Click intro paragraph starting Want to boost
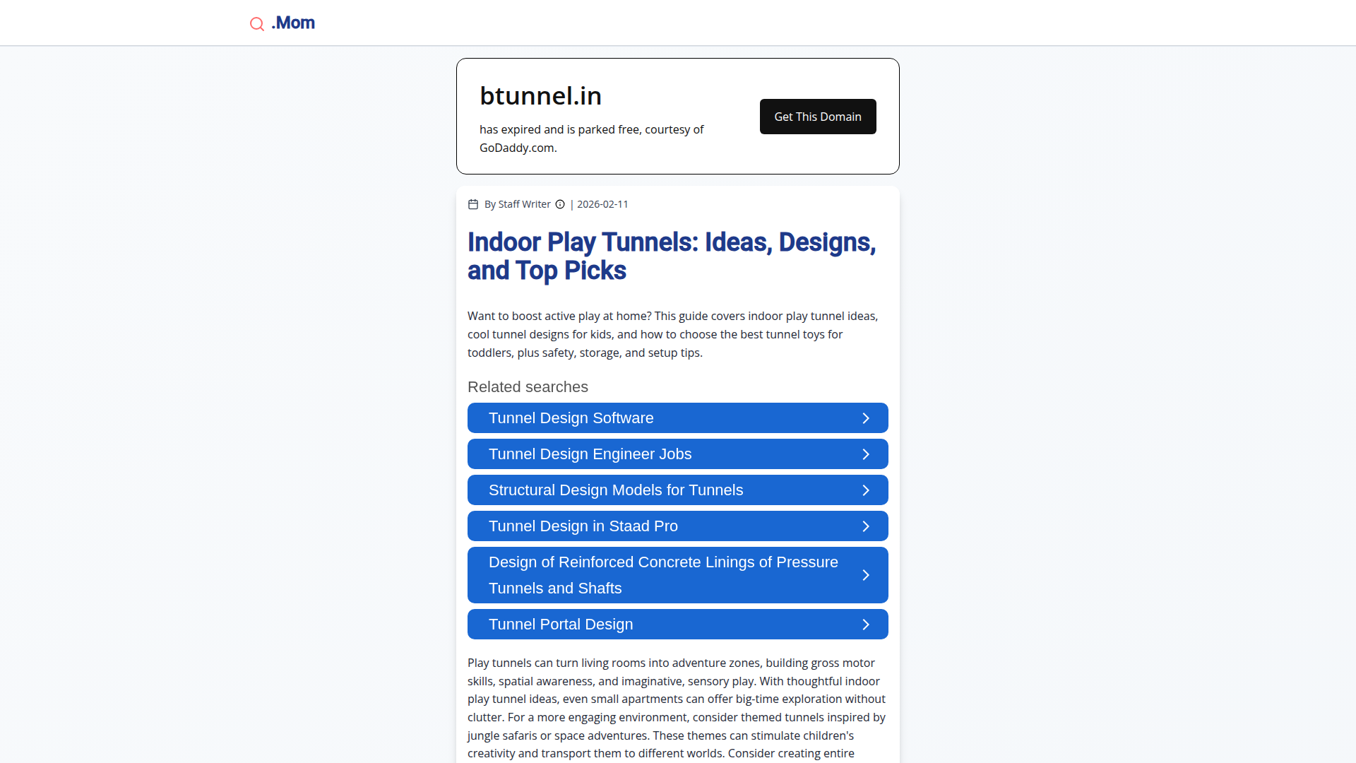Screen dimensions: 1356x763 click(673, 334)
